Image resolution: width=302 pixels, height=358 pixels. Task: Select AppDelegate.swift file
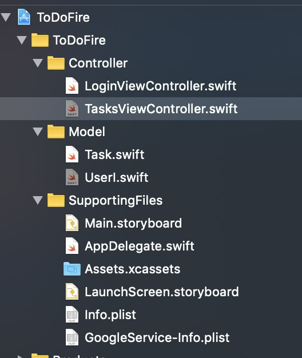point(140,246)
